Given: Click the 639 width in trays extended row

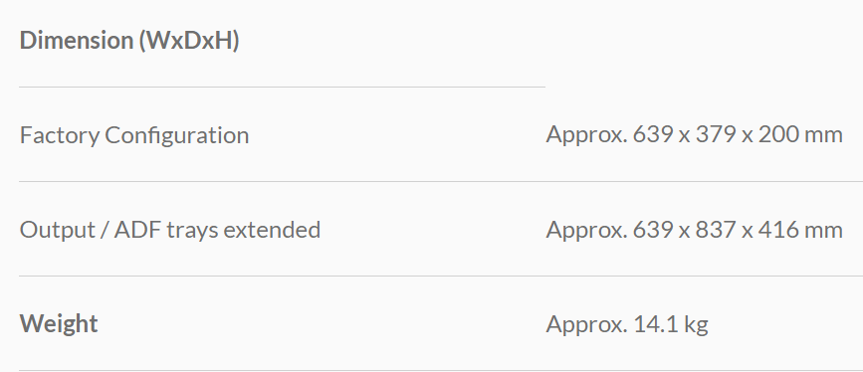Looking at the screenshot, I should click(655, 230).
